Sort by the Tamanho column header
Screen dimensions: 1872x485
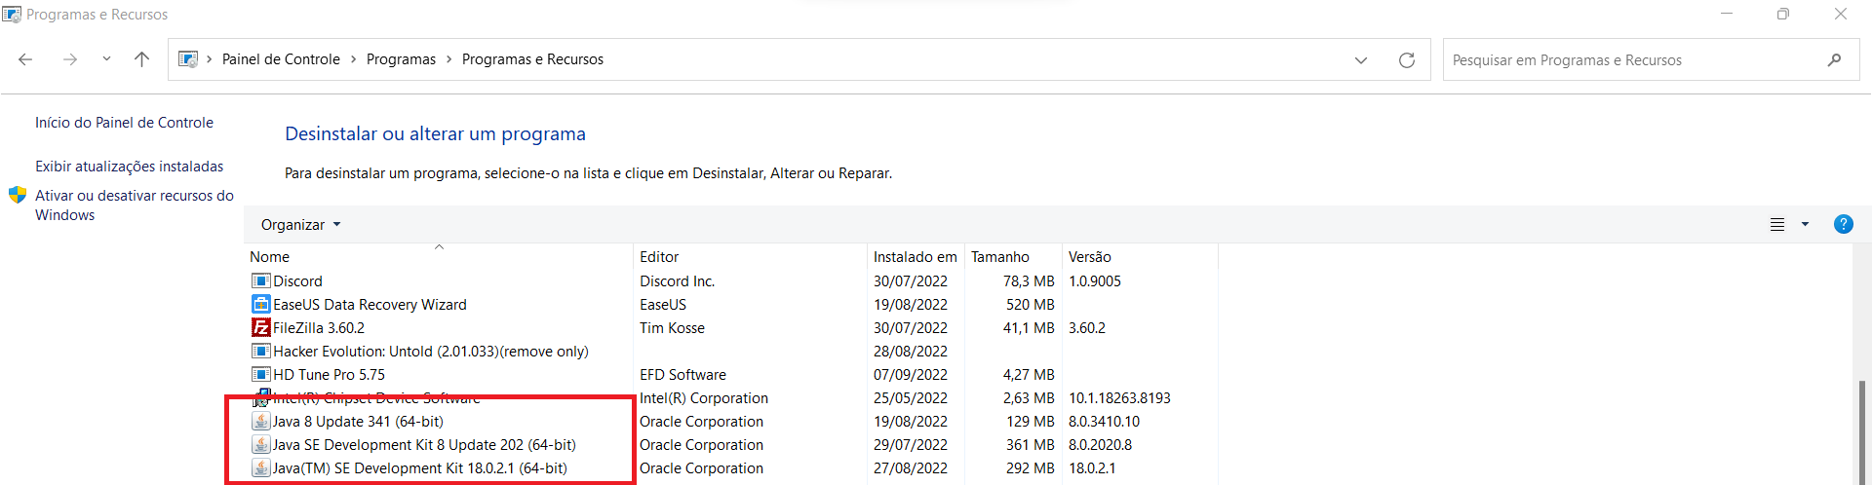(x=1013, y=257)
